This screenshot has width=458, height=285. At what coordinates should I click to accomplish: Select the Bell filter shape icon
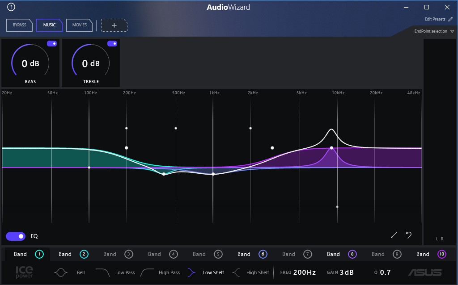tap(61, 272)
